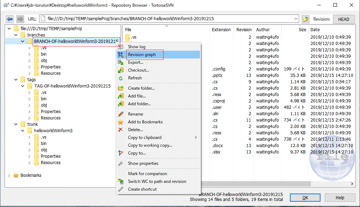The image size is (360, 207).
Task: Select the obj folder under helloworldWinform3
Action: (x=44, y=150)
